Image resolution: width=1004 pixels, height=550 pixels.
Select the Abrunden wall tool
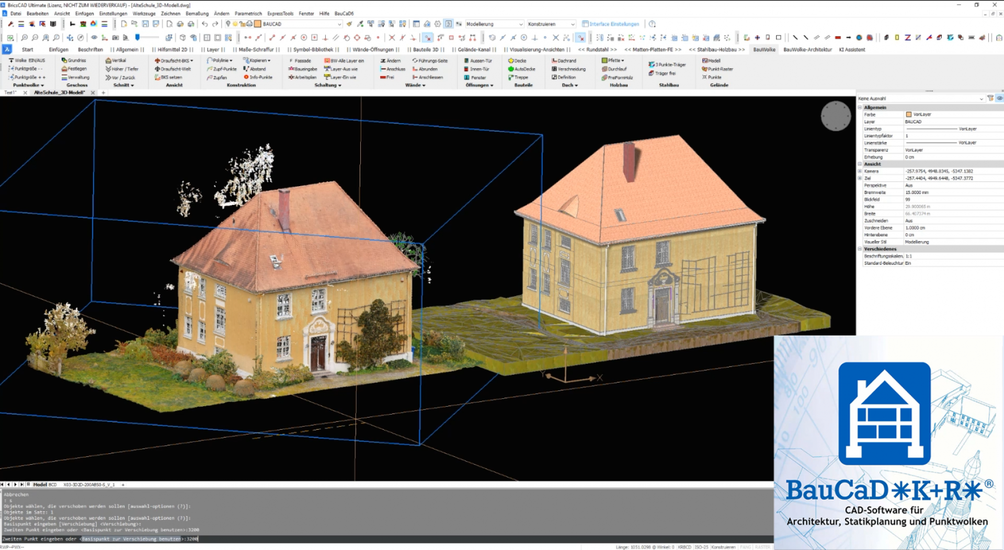pos(425,69)
